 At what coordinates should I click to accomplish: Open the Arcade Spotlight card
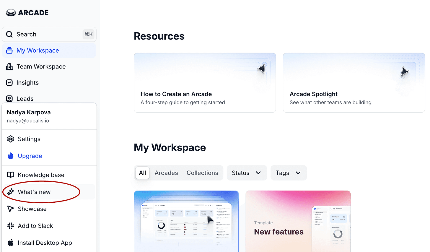354,83
